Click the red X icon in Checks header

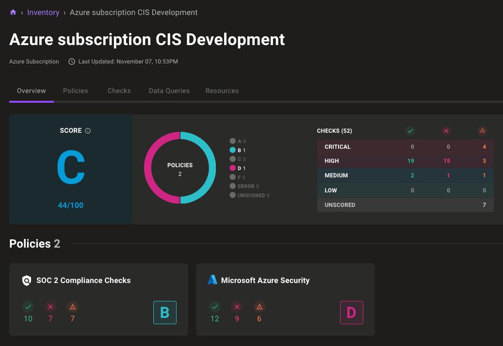[446, 130]
